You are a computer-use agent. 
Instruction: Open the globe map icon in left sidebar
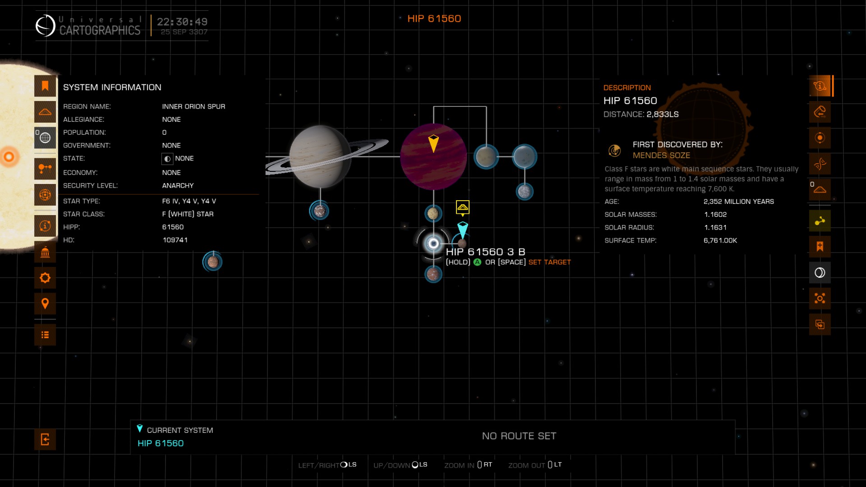pos(45,138)
